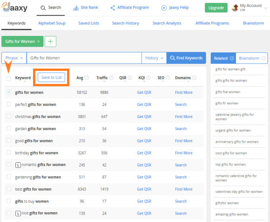Click related keyword anniversary gifts for women
This screenshot has height=222, width=270.
tap(237, 142)
